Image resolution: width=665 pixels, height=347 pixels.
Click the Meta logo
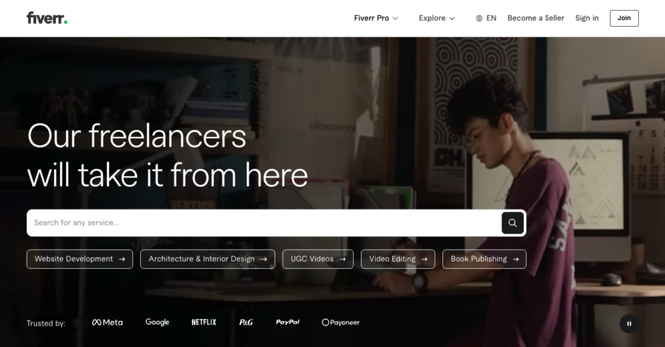[107, 322]
